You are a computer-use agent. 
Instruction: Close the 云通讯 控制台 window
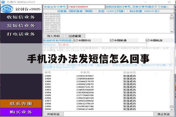click(169, 2)
